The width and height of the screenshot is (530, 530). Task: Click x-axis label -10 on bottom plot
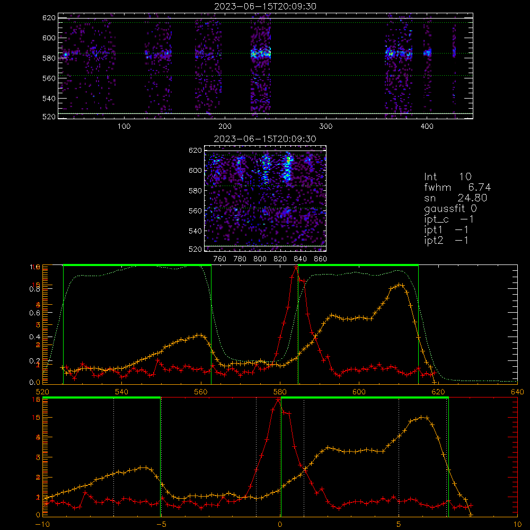[42, 524]
